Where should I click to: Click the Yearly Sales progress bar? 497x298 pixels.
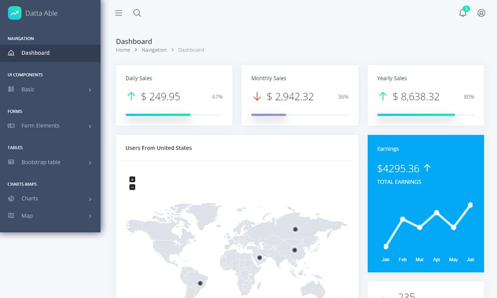click(426, 115)
